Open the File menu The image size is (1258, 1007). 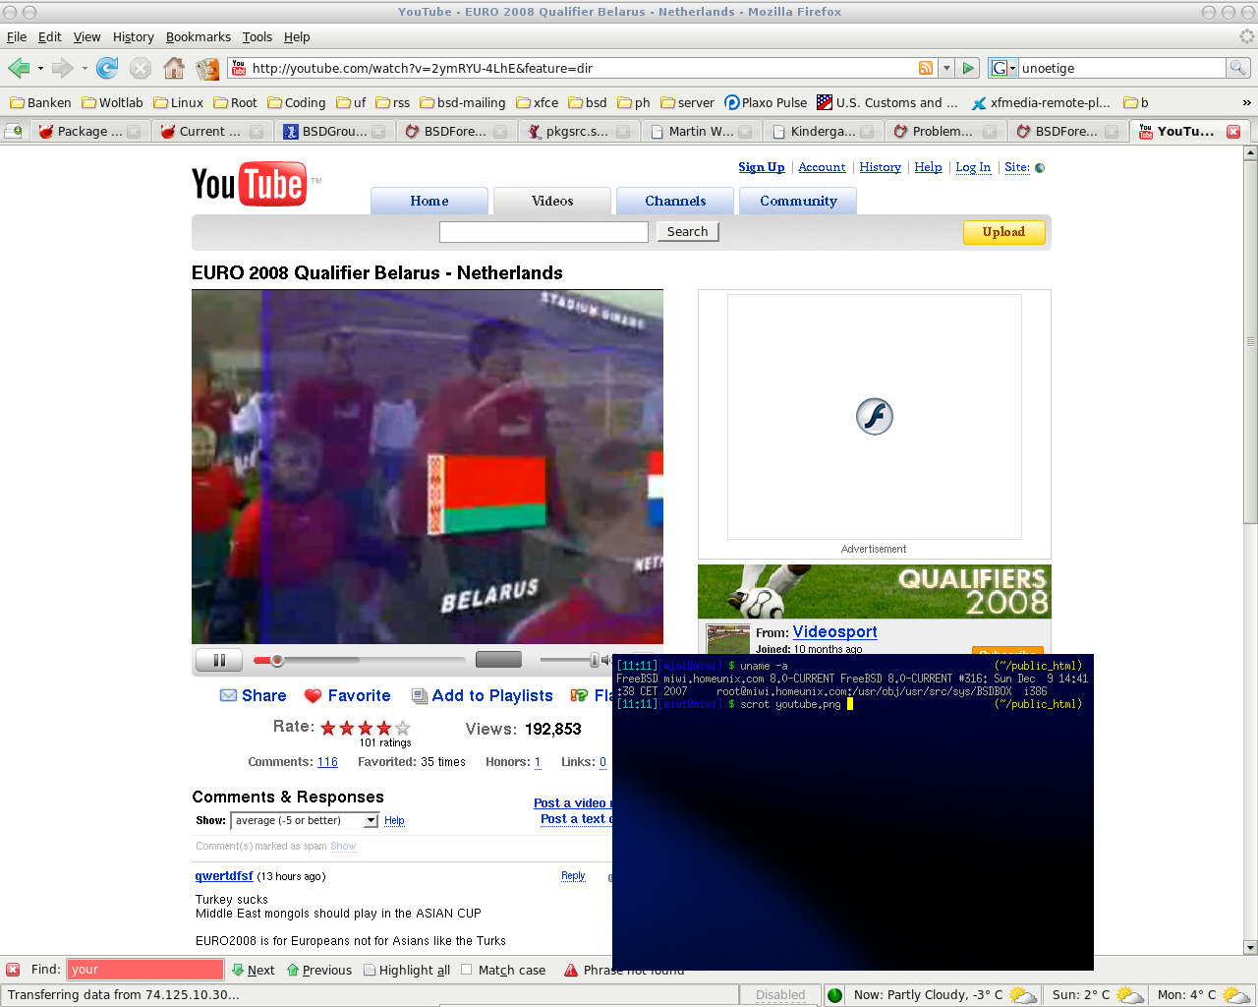pos(17,36)
